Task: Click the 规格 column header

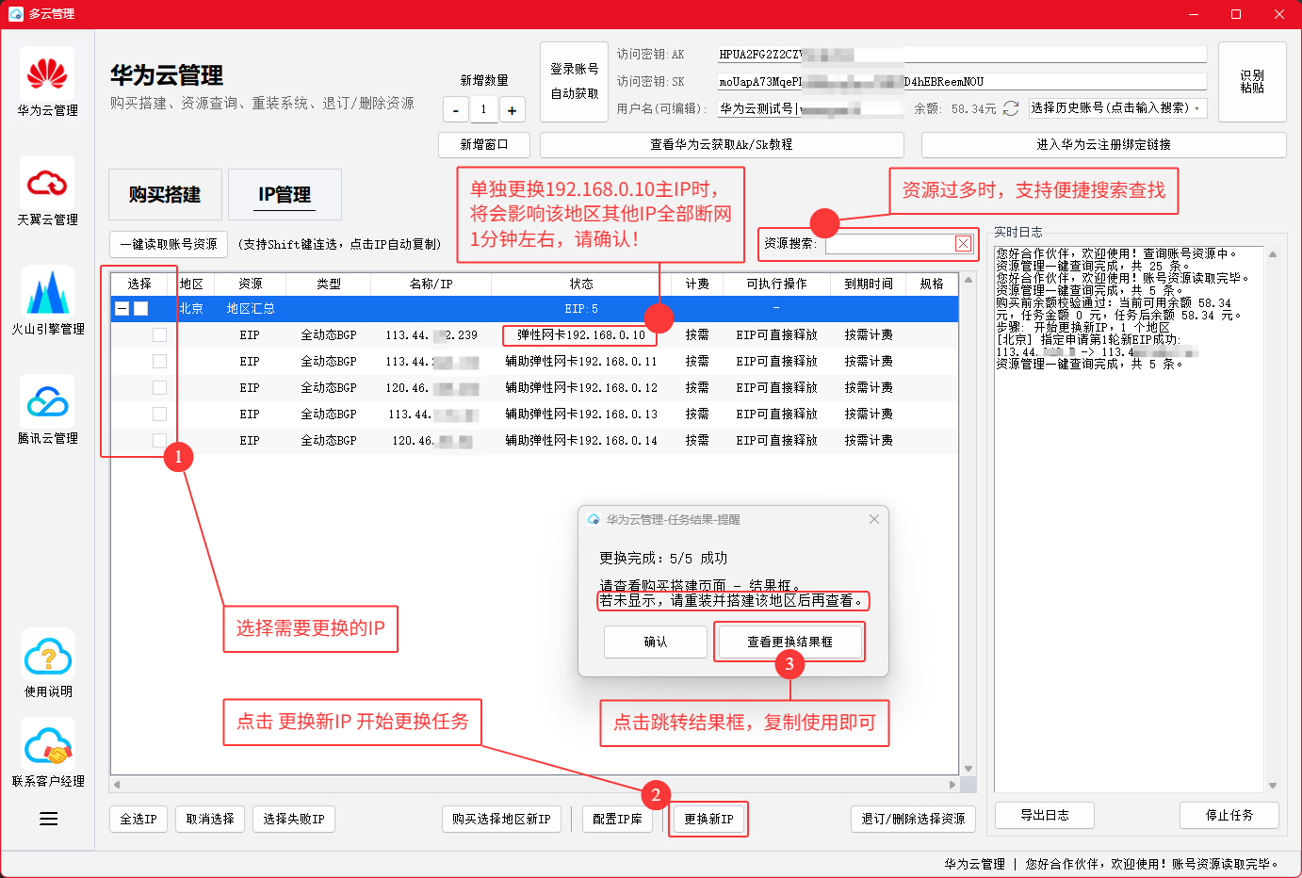Action: click(x=932, y=284)
